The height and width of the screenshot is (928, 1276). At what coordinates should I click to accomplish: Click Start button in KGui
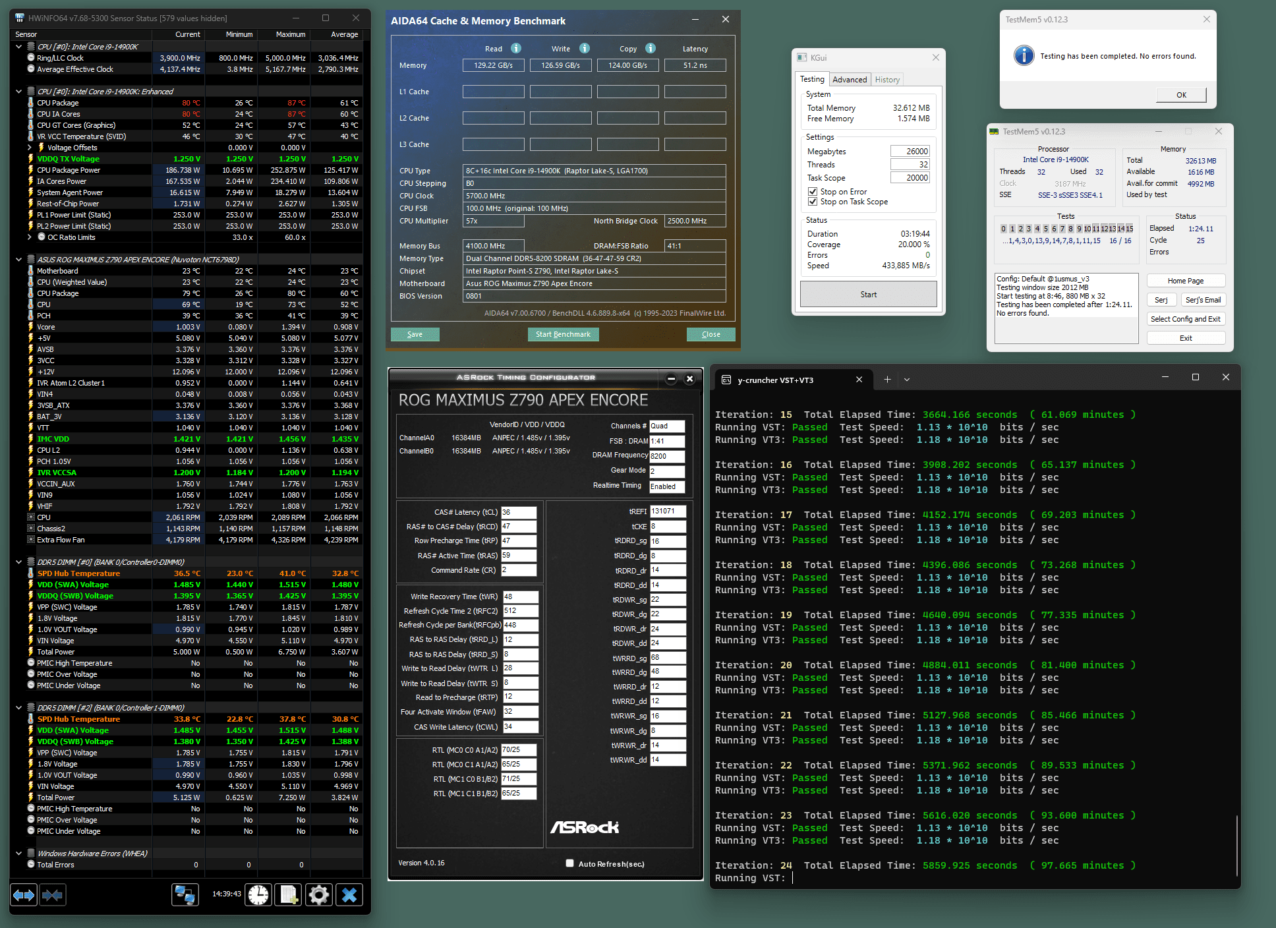[x=868, y=295]
